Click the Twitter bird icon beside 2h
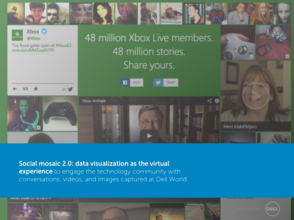Image resolution: width=294 pixels, height=220 pixels. [70, 89]
